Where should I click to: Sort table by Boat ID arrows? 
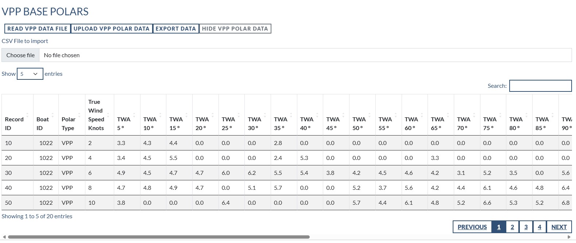[53, 115]
